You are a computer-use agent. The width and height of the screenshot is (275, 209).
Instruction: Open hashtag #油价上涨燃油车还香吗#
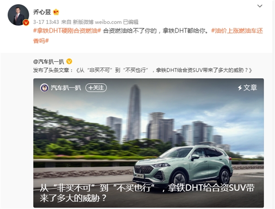pyautogui.click(x=148, y=36)
